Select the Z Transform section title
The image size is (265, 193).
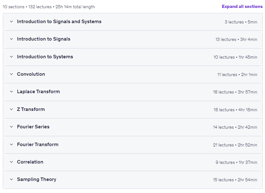31,109
